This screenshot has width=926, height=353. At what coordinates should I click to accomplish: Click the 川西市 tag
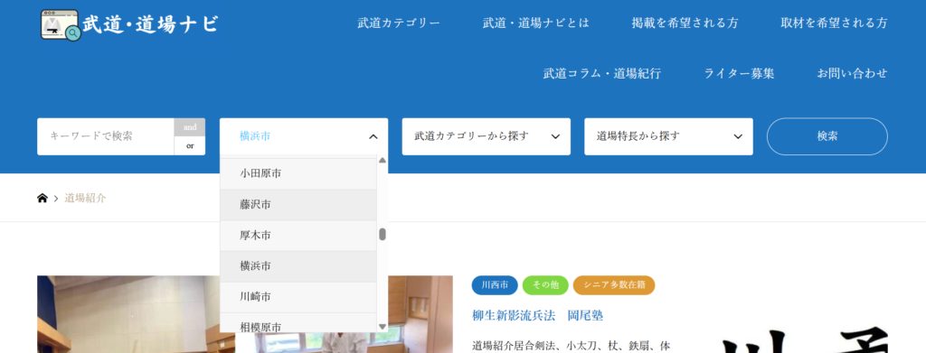coord(495,285)
